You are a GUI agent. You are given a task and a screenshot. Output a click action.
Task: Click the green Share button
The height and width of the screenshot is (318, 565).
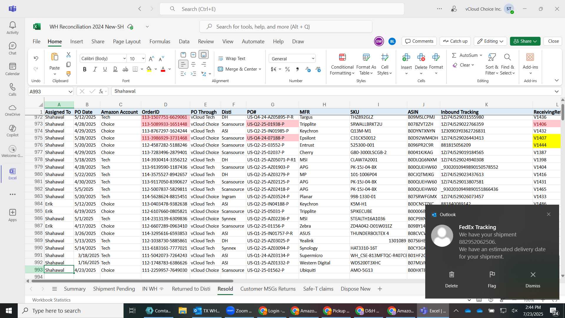click(525, 41)
